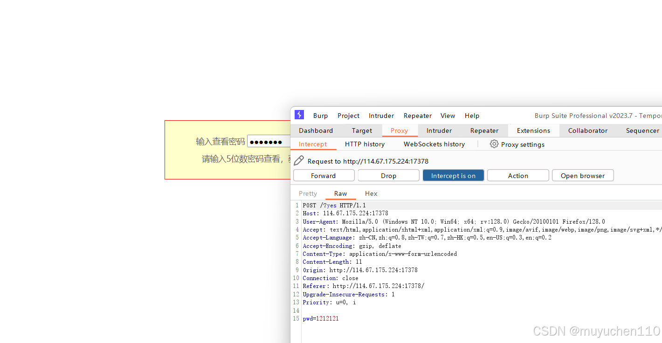Go to the Repeater tool tab
Image resolution: width=662 pixels, height=343 pixels.
pyautogui.click(x=484, y=130)
